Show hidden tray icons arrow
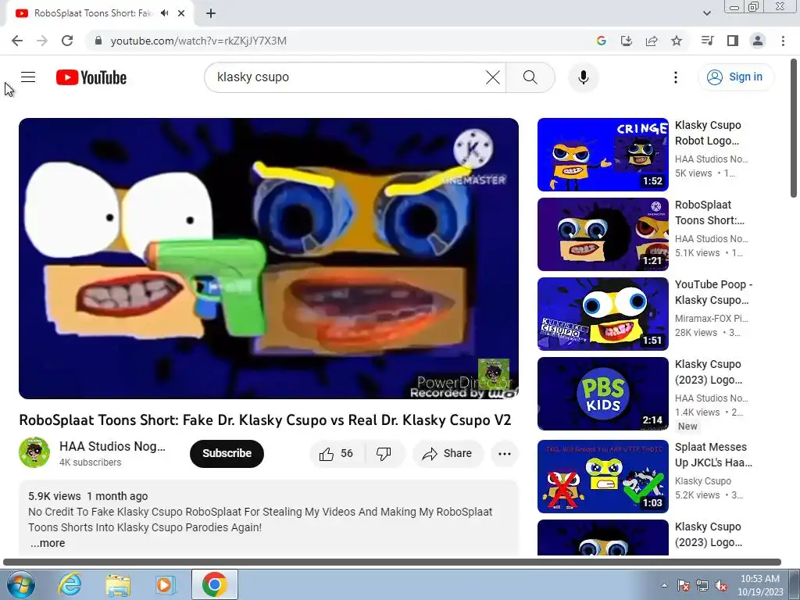The width and height of the screenshot is (800, 600). (x=664, y=585)
